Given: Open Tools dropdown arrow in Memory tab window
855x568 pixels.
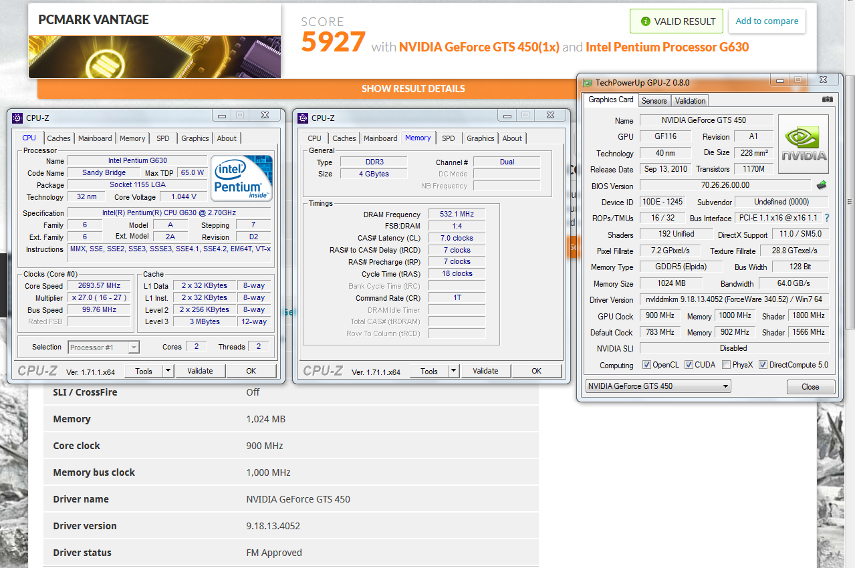Looking at the screenshot, I should pos(454,371).
